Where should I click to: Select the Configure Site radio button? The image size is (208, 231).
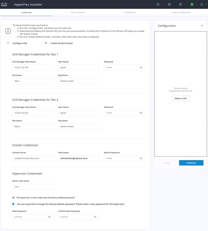8,43
